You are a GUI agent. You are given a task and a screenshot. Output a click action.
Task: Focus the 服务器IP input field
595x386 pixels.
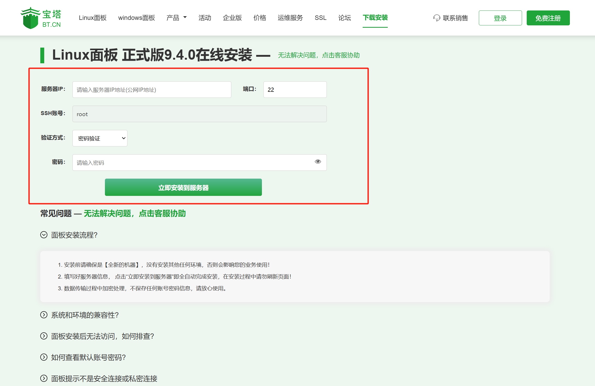[x=151, y=90]
